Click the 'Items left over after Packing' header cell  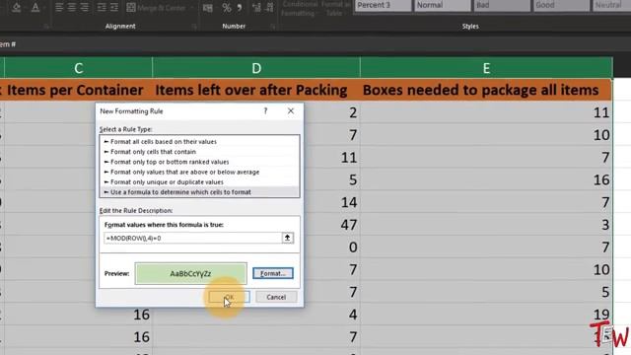tap(256, 90)
